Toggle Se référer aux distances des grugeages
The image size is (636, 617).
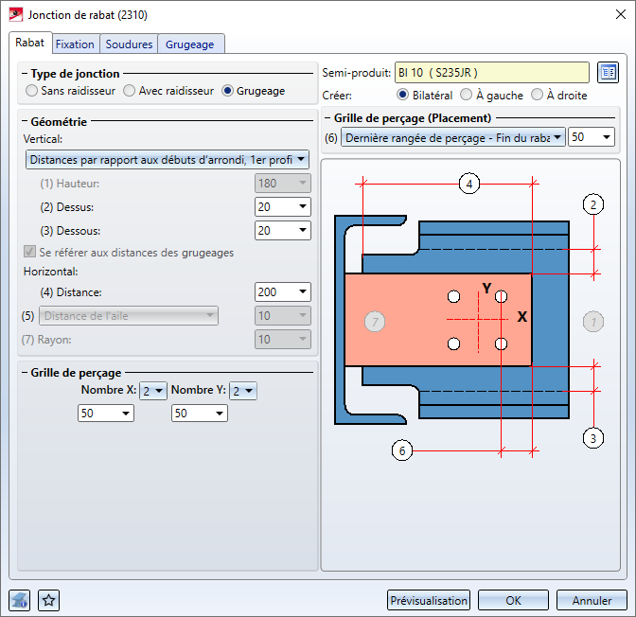[129, 253]
